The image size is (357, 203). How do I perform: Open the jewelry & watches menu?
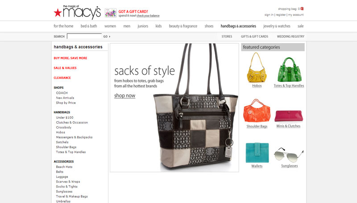277,26
